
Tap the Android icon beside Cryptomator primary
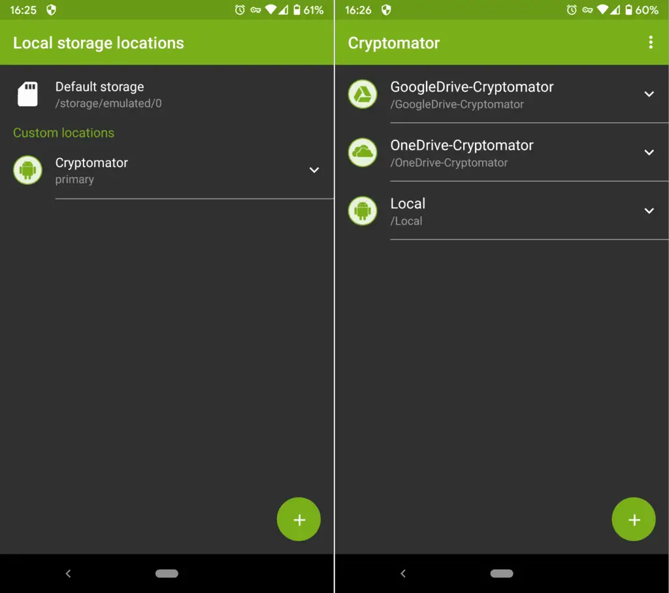pos(27,170)
